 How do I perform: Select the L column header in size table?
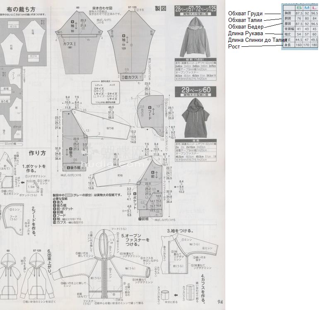click(314, 8)
